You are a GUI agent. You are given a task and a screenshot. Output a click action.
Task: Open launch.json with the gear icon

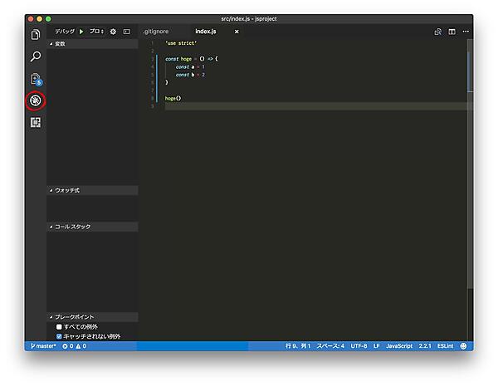[x=113, y=32]
